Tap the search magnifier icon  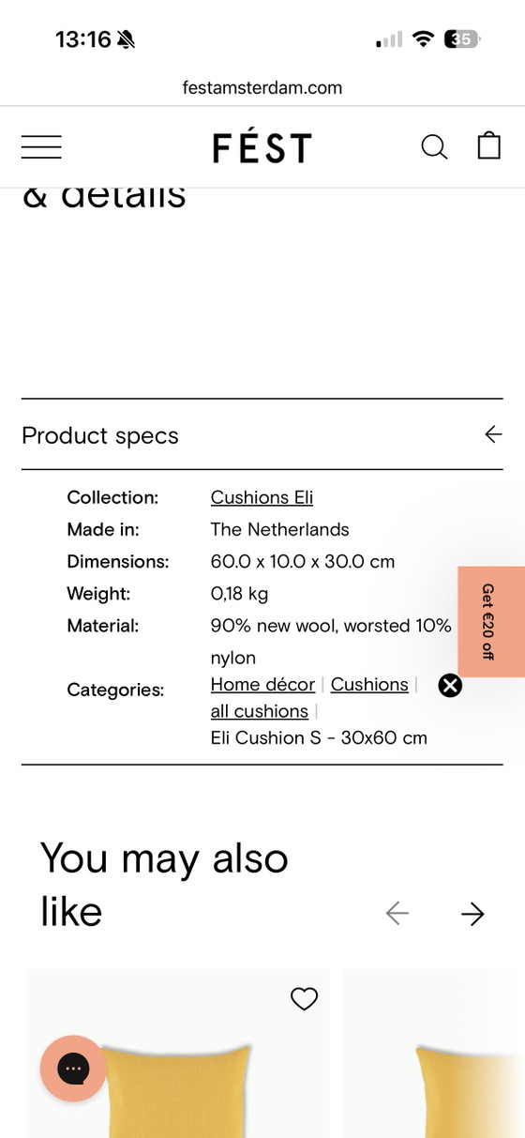434,147
